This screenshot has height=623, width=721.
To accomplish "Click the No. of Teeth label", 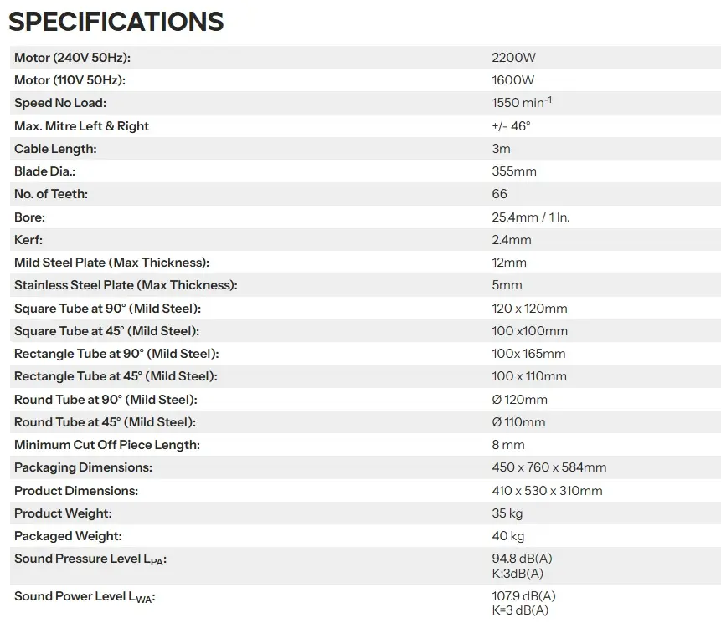I will pos(51,194).
